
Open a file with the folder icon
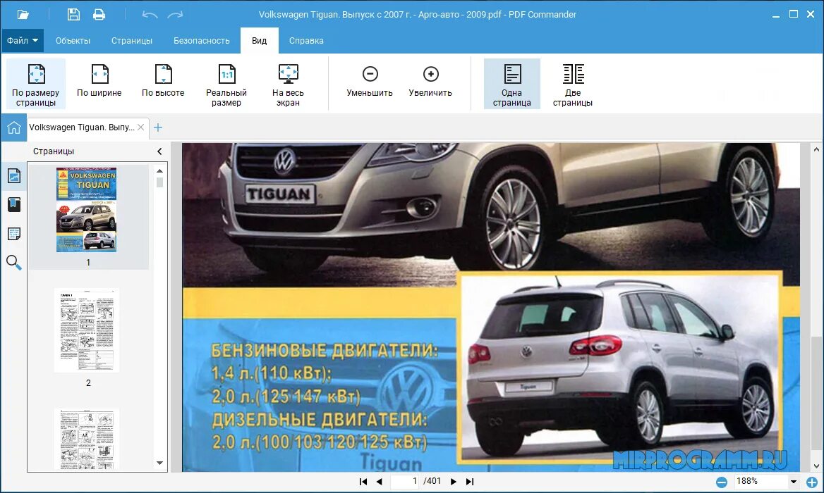pos(23,15)
